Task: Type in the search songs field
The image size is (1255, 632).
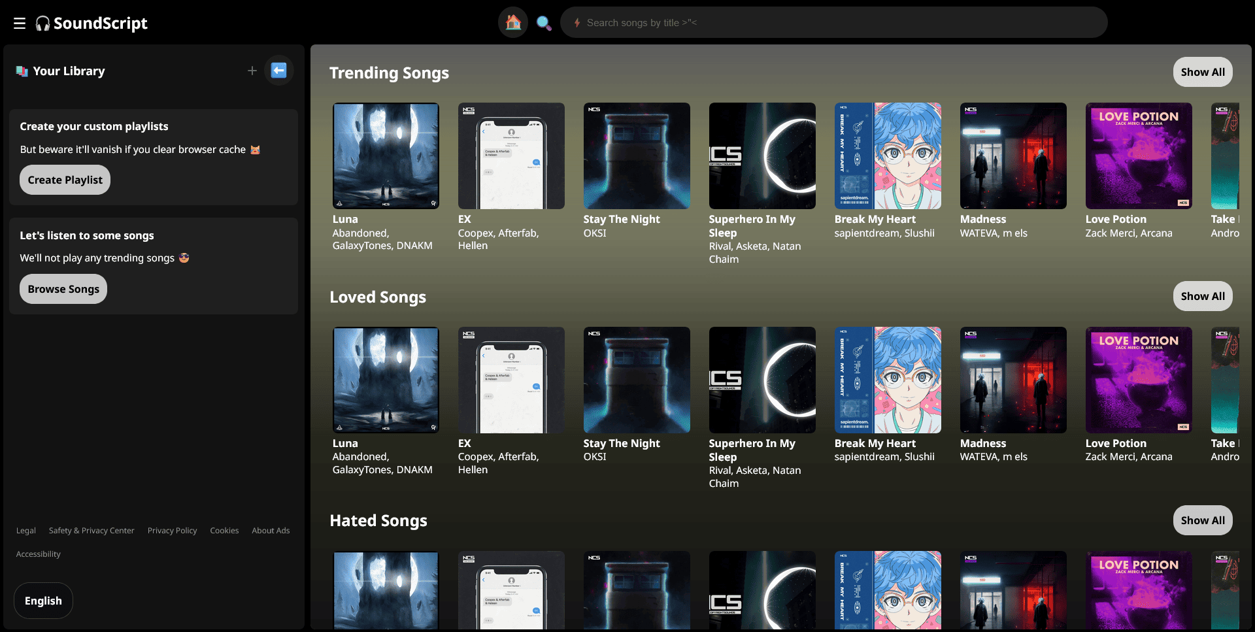Action: coord(837,23)
